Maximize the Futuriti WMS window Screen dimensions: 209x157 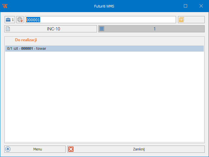pos(185,6)
